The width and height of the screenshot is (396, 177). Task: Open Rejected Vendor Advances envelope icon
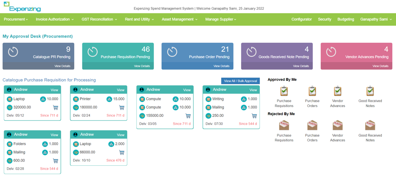(338, 126)
